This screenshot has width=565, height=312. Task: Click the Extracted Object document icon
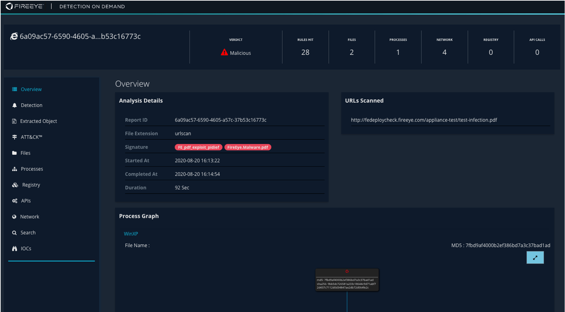click(x=14, y=121)
